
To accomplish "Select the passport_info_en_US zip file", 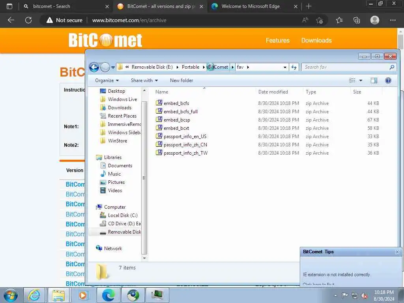I will pos(185,136).
